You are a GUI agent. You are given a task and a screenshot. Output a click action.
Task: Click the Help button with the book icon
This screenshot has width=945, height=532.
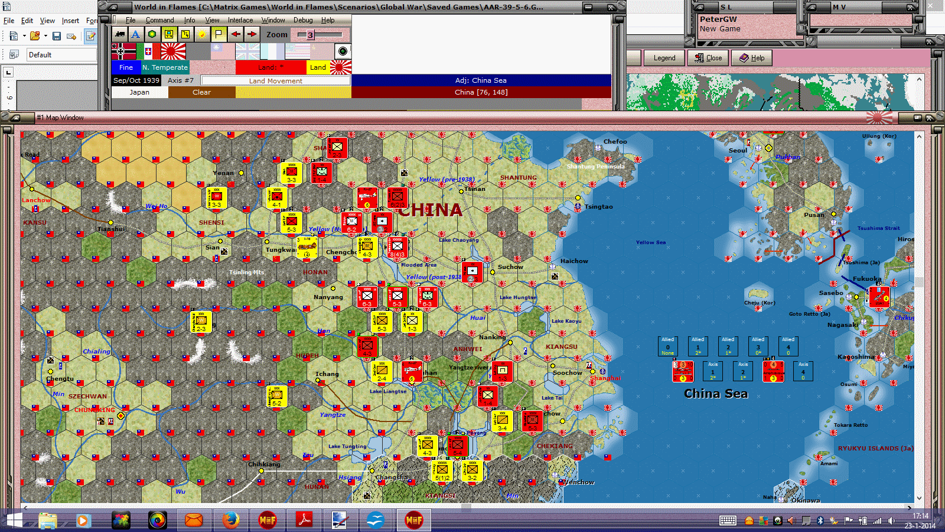coord(751,57)
